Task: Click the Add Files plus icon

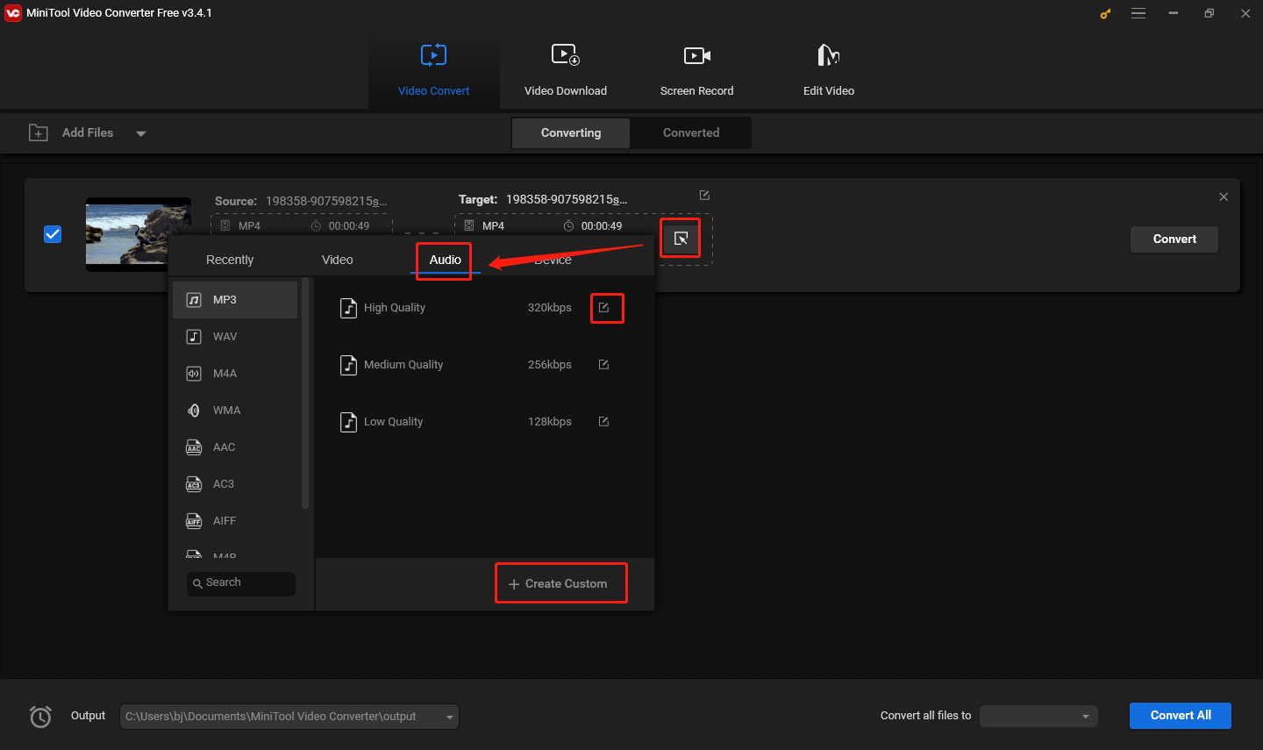Action: coord(39,133)
